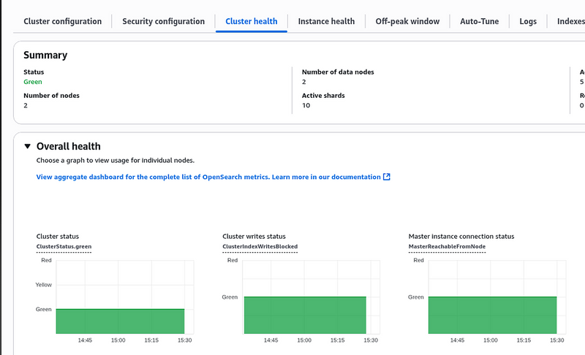Collapse the Overall health section triangle
Screen dimensions: 585x355
coord(28,146)
